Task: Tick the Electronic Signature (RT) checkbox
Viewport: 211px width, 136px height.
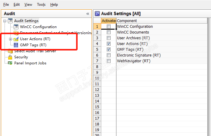Action: tap(109, 55)
